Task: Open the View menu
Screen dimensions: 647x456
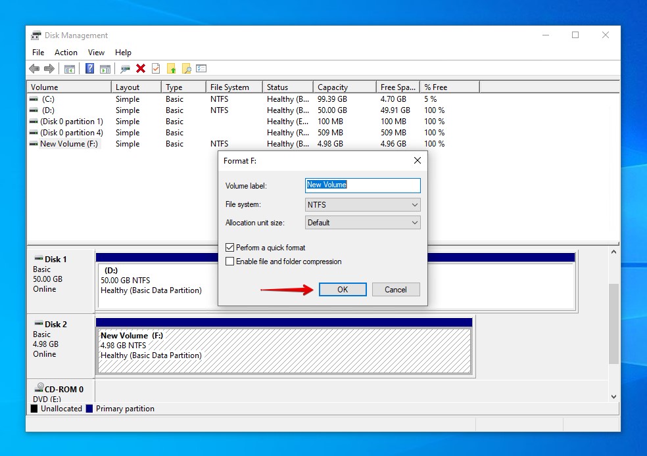Action: 96,53
